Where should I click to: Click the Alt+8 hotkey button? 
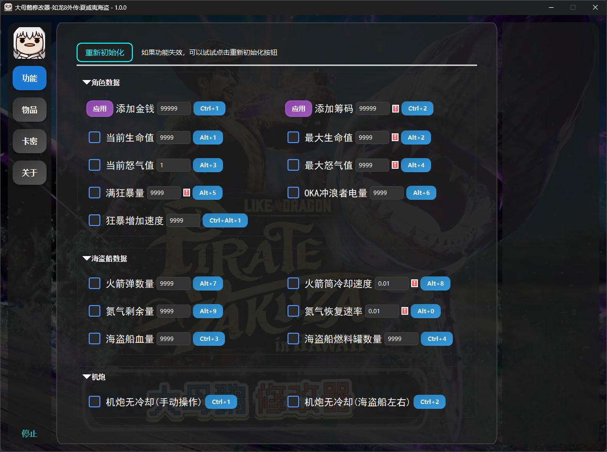(x=435, y=283)
